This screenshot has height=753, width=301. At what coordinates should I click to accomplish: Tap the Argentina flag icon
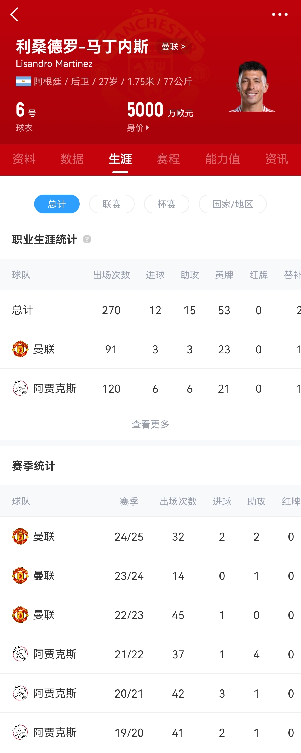tap(23, 81)
